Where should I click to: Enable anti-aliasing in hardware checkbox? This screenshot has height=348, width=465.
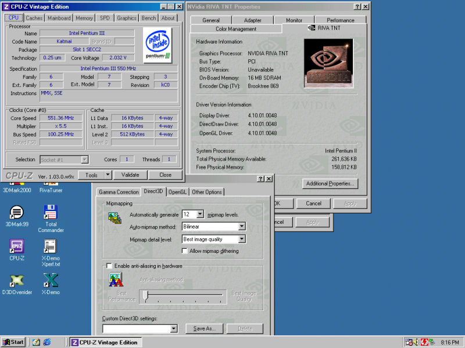tap(109, 266)
